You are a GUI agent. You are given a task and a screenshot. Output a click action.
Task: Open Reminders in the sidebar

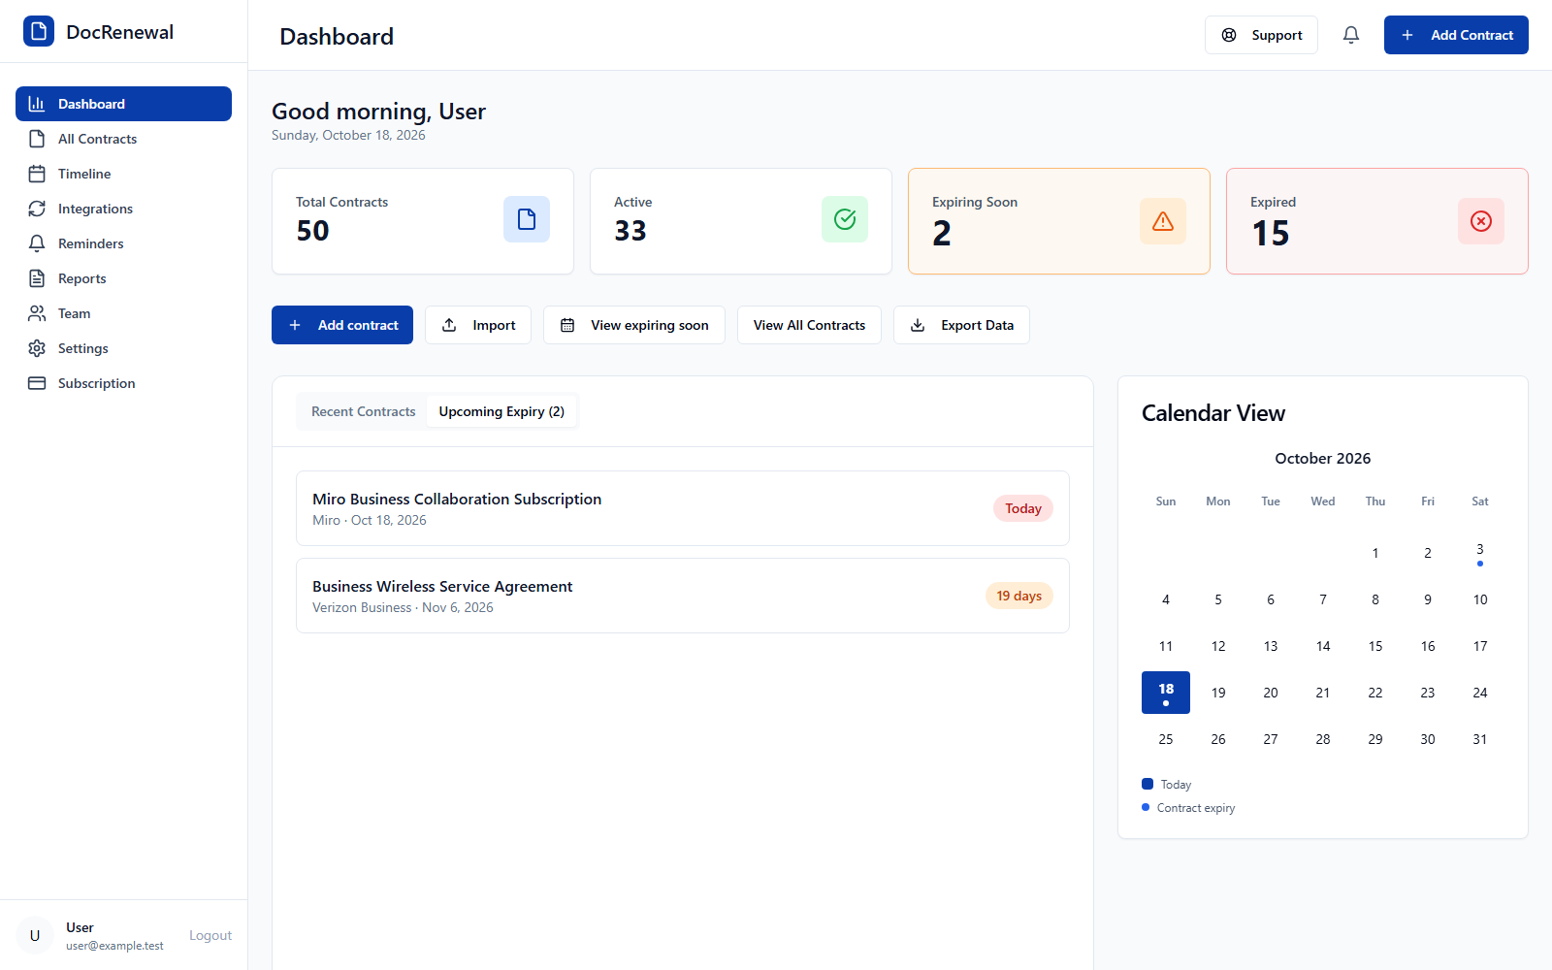click(123, 243)
